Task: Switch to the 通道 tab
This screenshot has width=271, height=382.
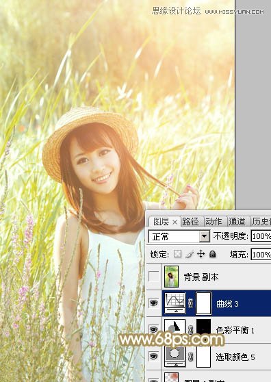Action: click(237, 221)
